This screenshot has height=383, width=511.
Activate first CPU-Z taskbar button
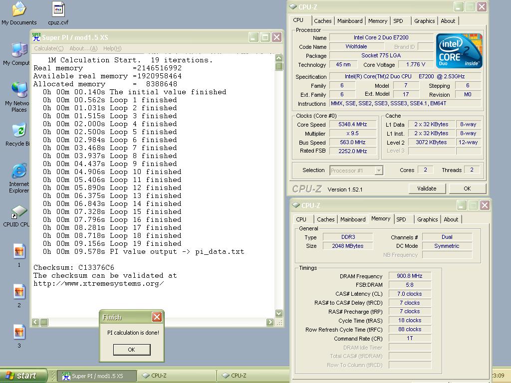click(x=176, y=376)
